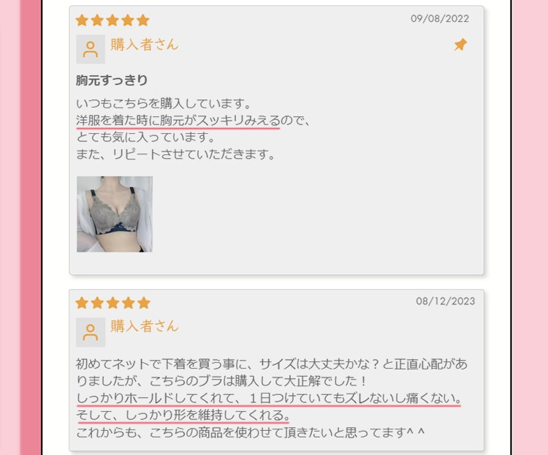Click the fifth star of the 09/08/2022 review

click(143, 20)
